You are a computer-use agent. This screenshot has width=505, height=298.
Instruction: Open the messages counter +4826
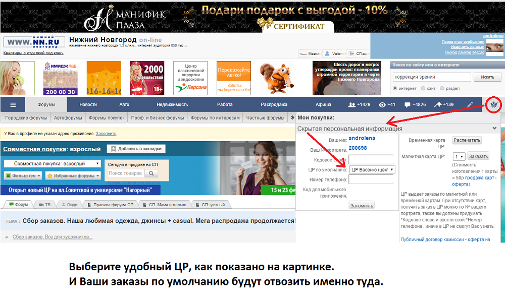(415, 104)
